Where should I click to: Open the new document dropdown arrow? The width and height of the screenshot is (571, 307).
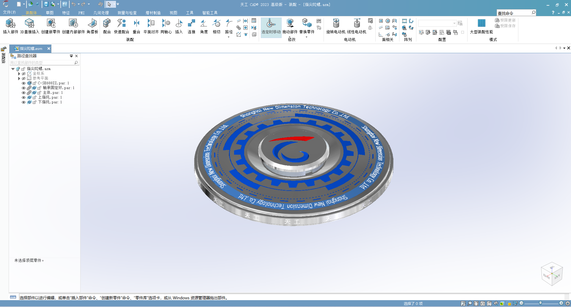24,4
